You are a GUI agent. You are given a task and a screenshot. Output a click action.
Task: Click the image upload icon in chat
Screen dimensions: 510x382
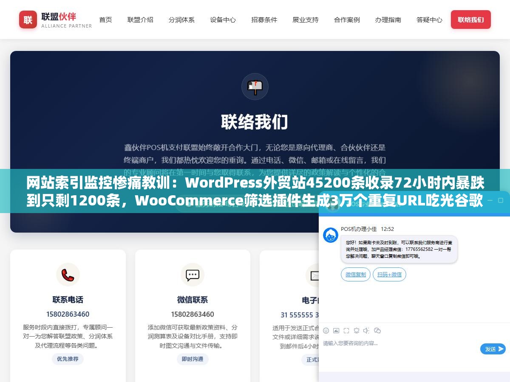[336, 331]
